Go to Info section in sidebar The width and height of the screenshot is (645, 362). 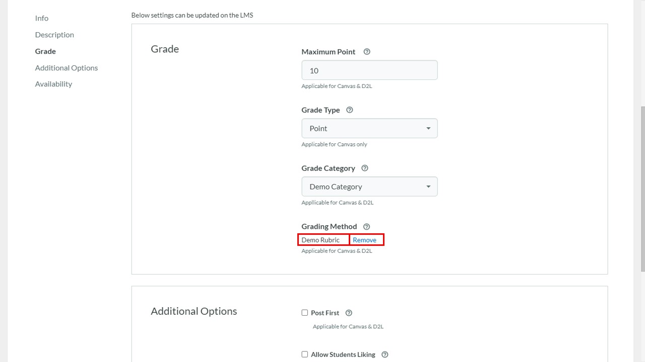[42, 18]
